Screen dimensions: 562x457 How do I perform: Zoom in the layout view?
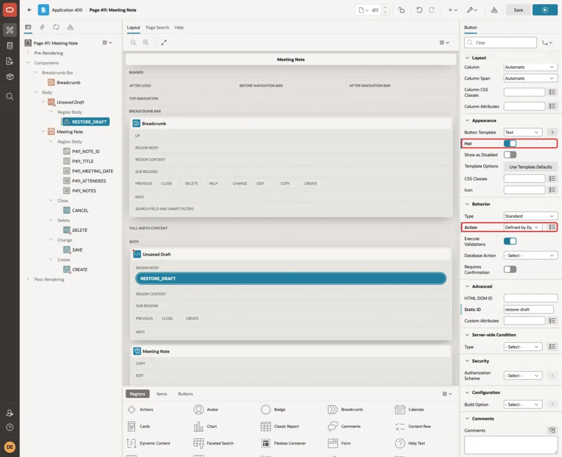click(x=146, y=42)
